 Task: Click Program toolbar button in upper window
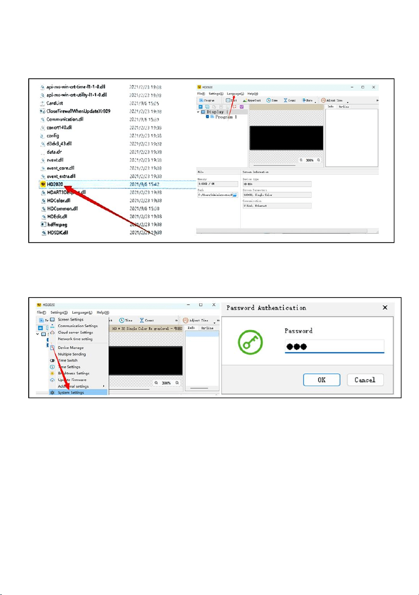coord(207,100)
